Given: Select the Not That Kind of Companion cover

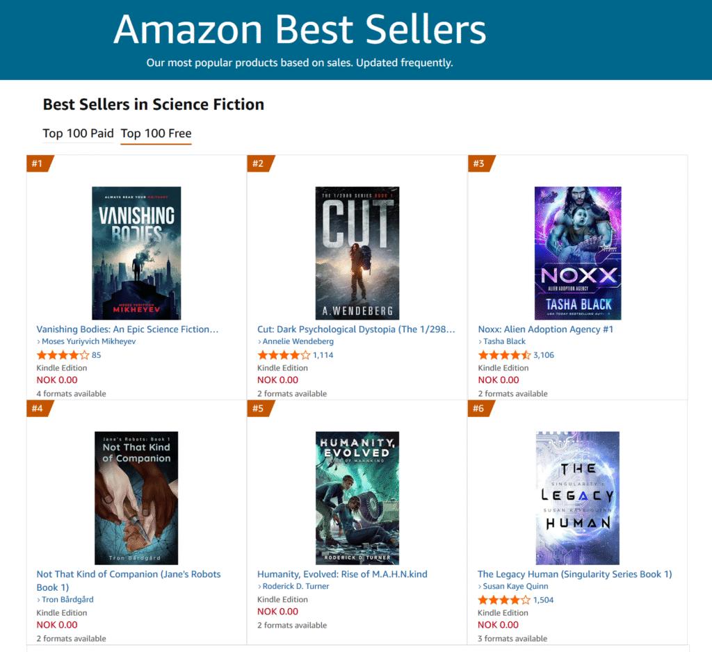Looking at the screenshot, I should tap(136, 498).
